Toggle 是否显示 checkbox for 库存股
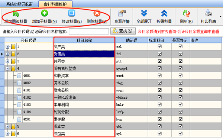 181,119
